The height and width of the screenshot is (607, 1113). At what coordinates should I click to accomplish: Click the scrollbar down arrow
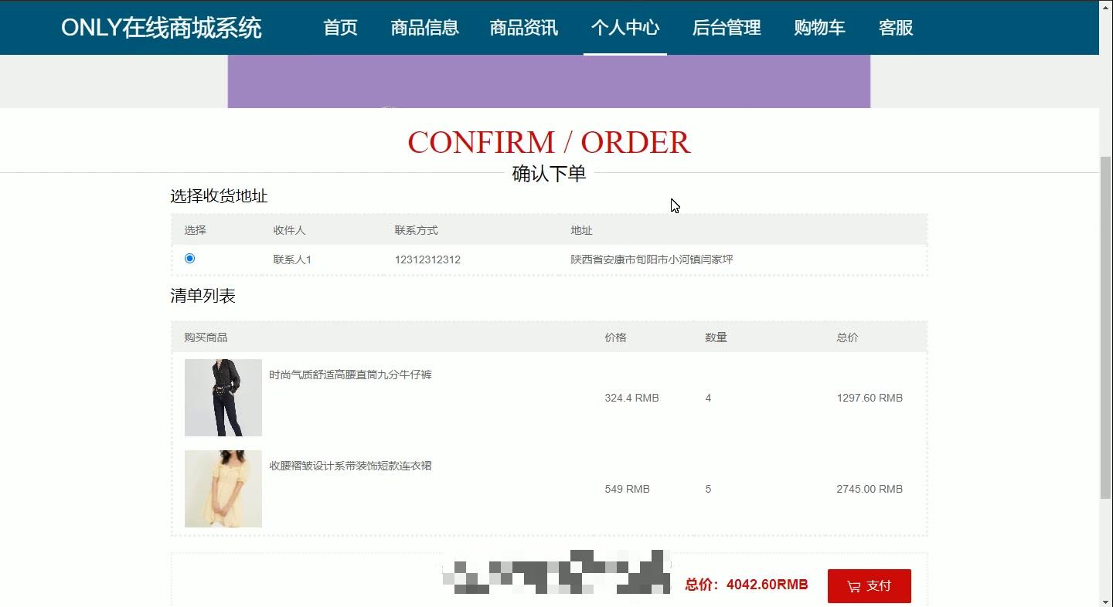pos(1106,601)
